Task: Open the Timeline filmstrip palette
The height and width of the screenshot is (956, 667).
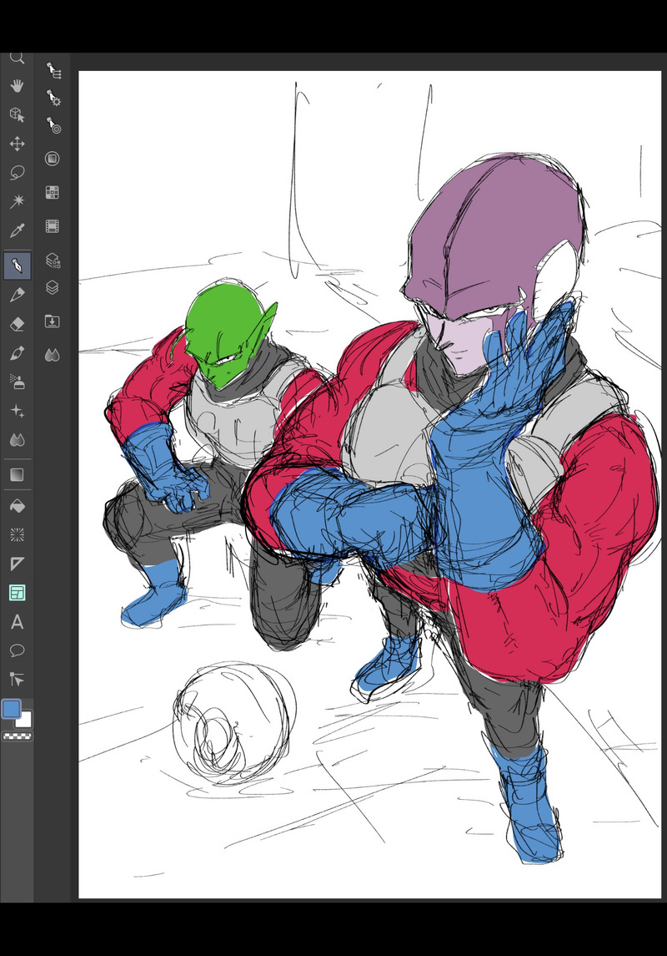Action: tap(53, 227)
